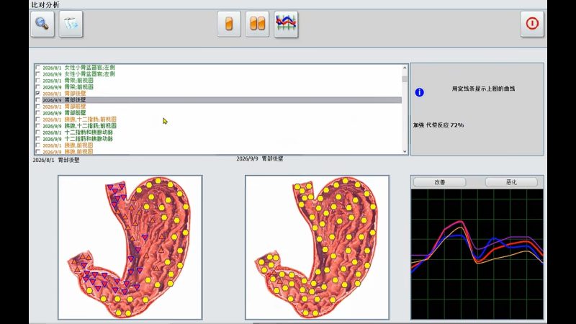Image resolution: width=576 pixels, height=324 pixels.
Task: Click the left 2026/8/1 stomach scan image
Action: (x=130, y=247)
